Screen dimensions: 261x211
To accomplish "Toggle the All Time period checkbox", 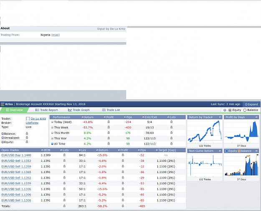I will point(52,144).
